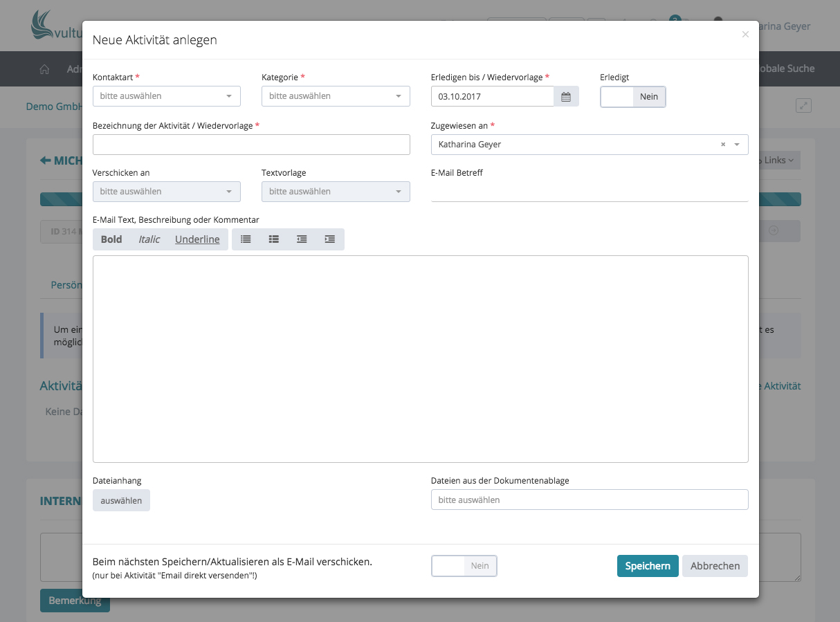Enable the send as E-Mail switch

pyautogui.click(x=464, y=566)
